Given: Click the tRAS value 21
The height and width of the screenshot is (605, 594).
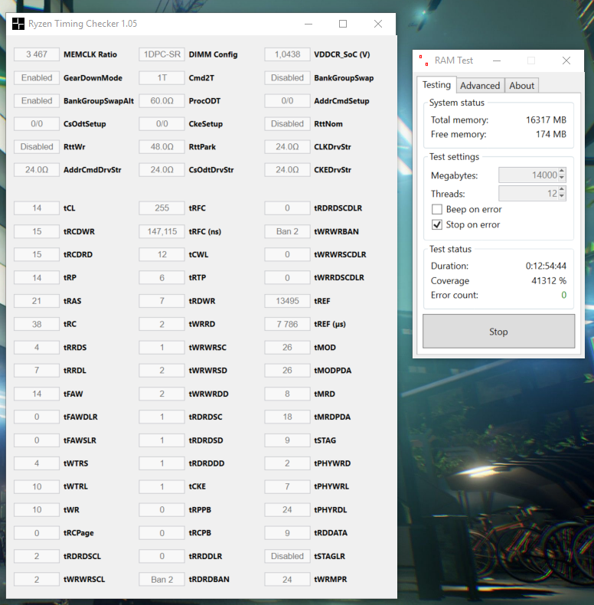Looking at the screenshot, I should pyautogui.click(x=37, y=301).
